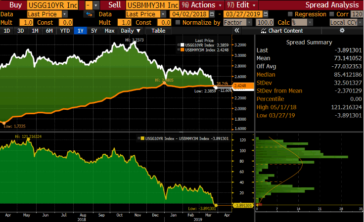Switch to the Table view

[x=158, y=31]
